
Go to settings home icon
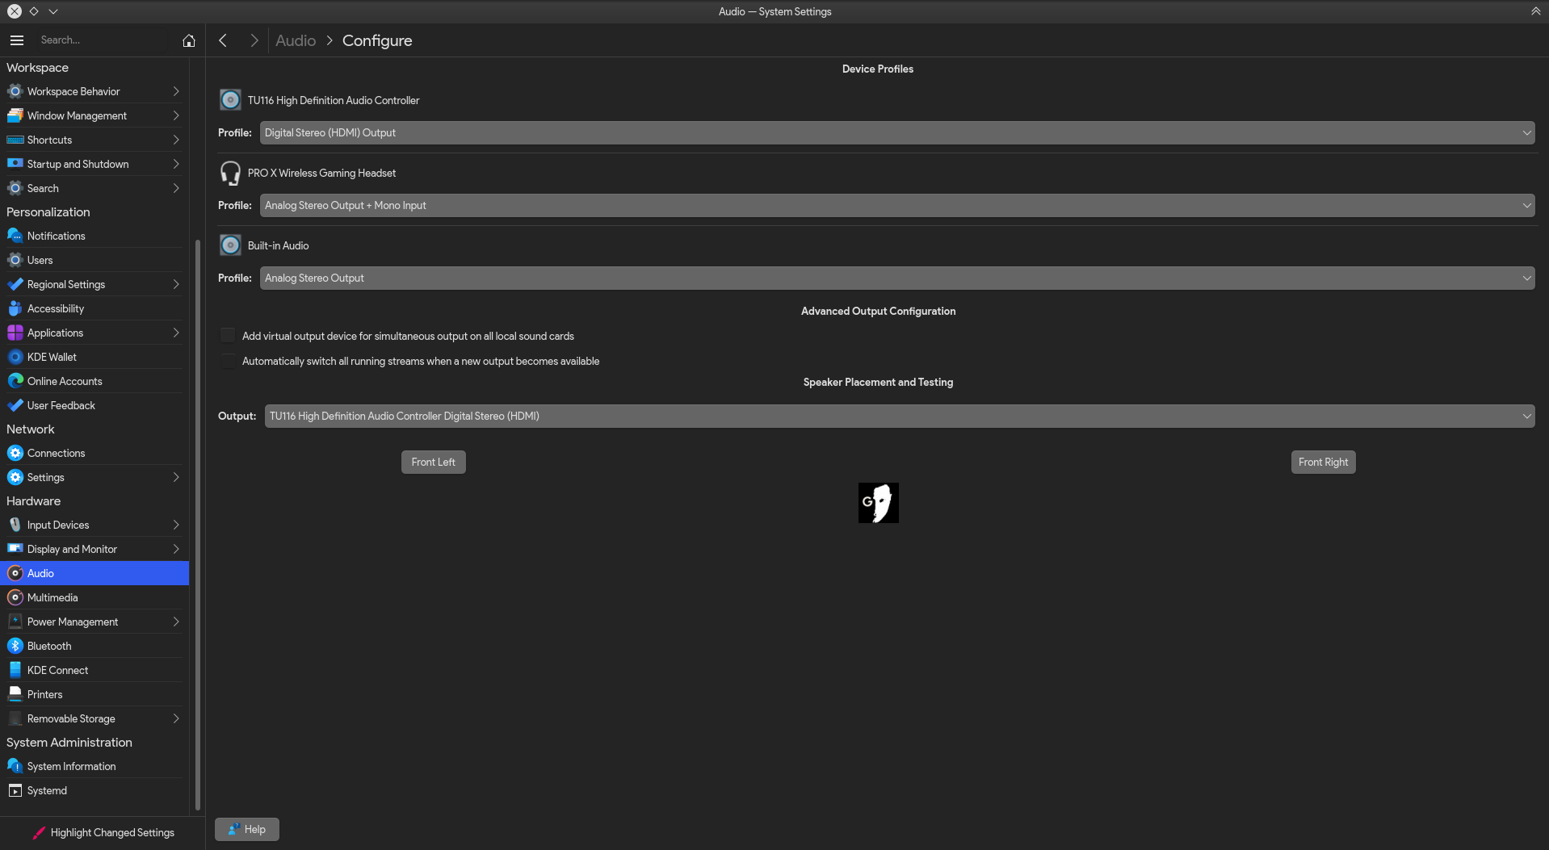click(x=188, y=40)
